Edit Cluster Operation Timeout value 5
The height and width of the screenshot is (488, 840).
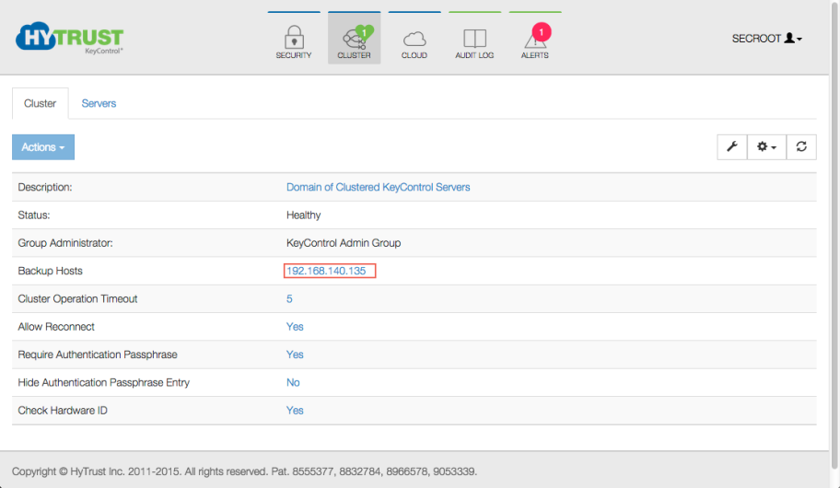[289, 299]
